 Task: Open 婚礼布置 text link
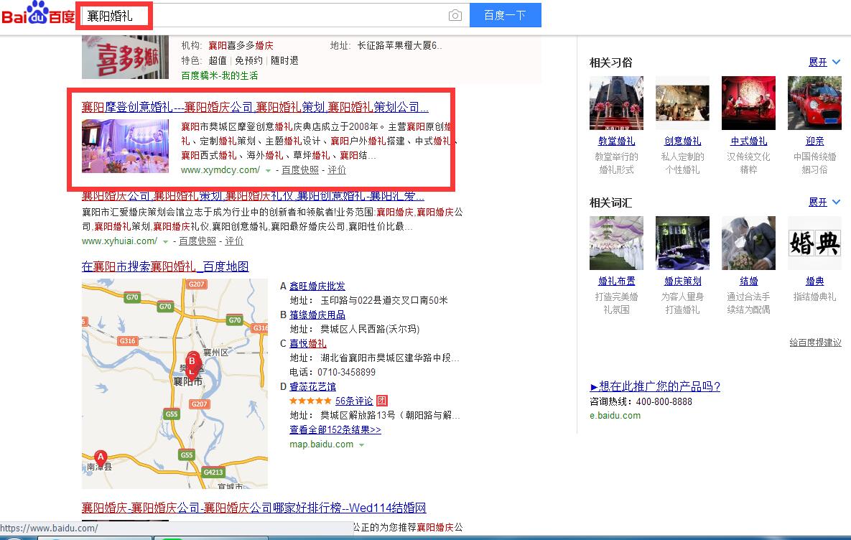point(617,281)
